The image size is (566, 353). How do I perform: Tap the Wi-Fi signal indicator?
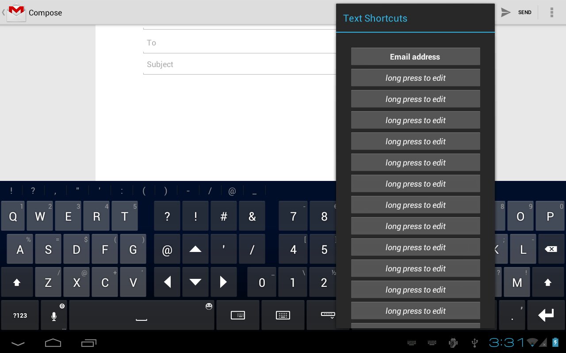[x=533, y=342]
